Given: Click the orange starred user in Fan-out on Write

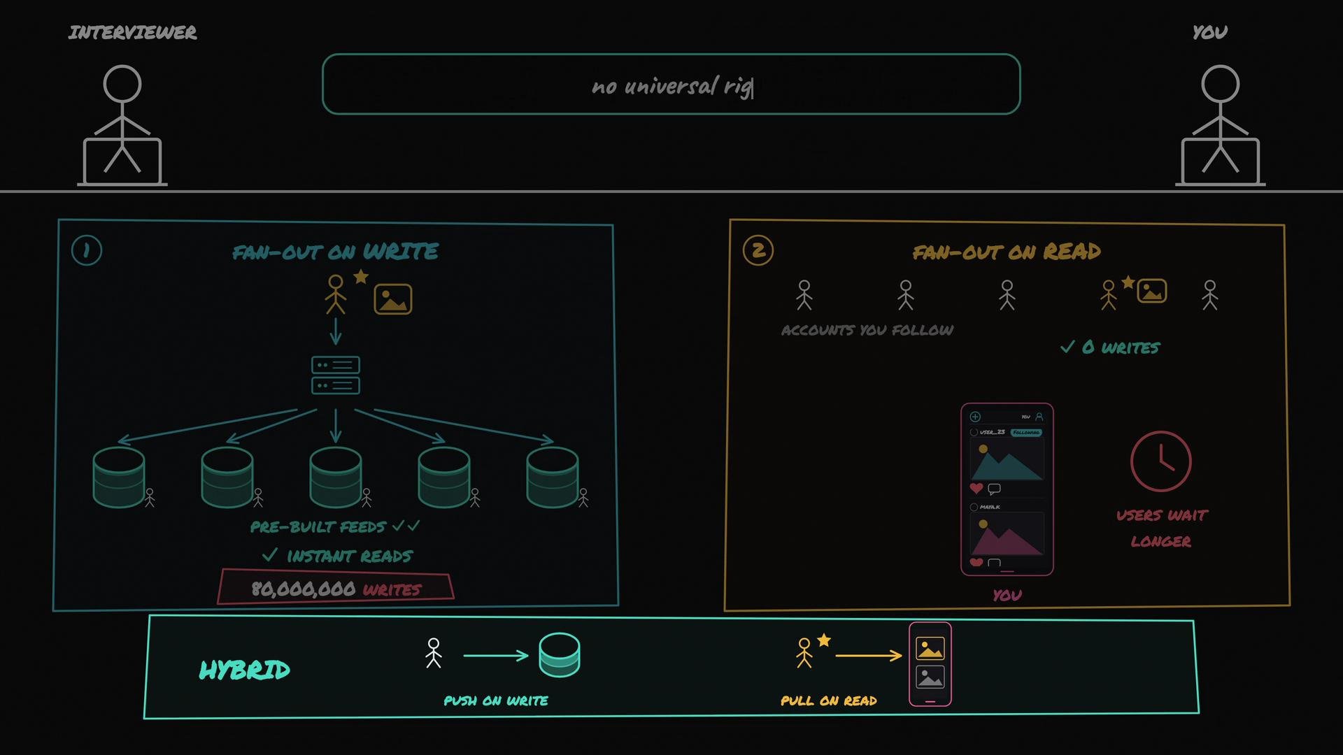Looking at the screenshot, I should 336,294.
